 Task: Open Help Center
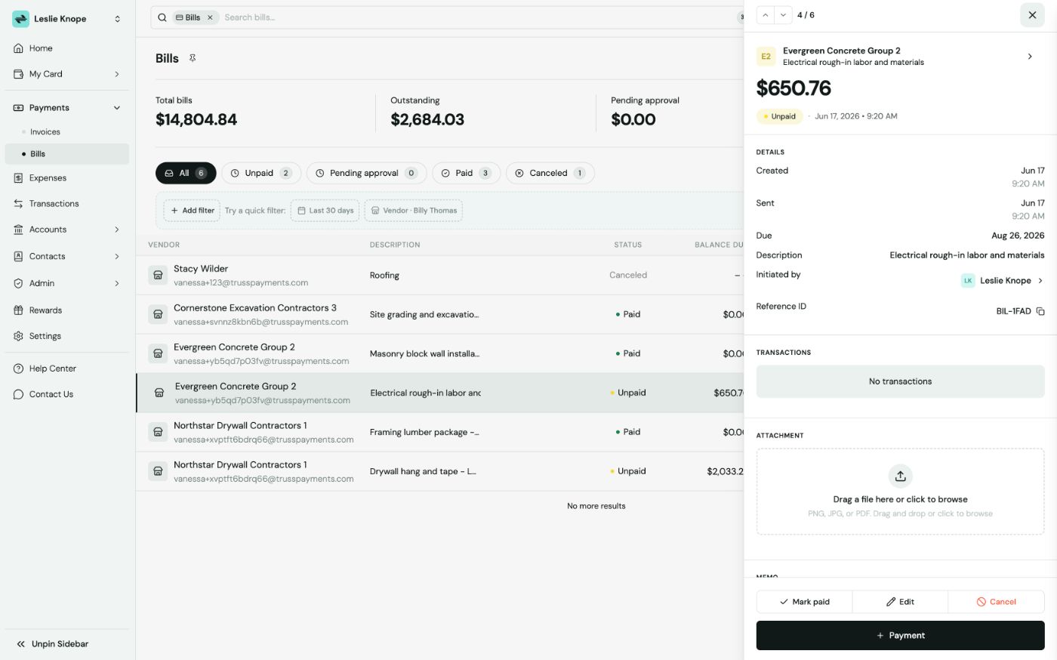(x=67, y=369)
